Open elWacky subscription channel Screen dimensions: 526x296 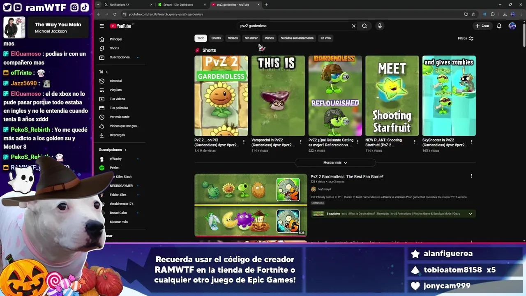pos(115,159)
